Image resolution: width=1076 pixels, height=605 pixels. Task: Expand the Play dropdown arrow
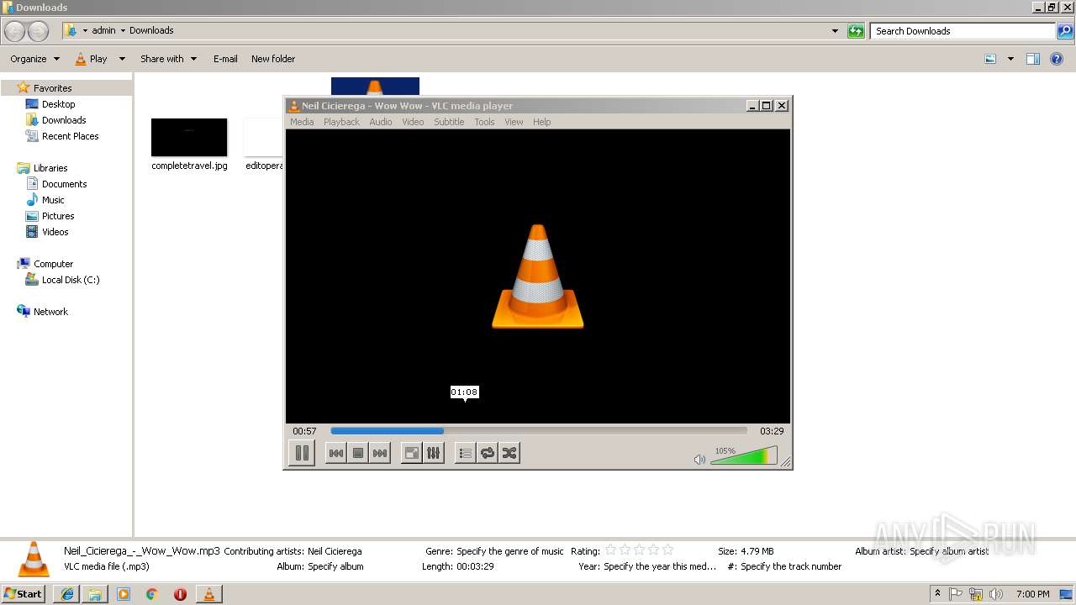tap(122, 59)
